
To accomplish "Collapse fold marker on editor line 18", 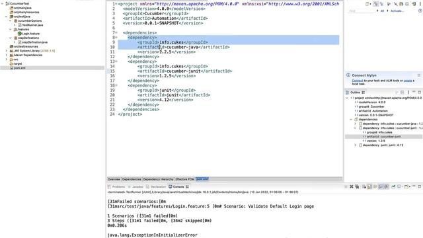I will [116, 85].
